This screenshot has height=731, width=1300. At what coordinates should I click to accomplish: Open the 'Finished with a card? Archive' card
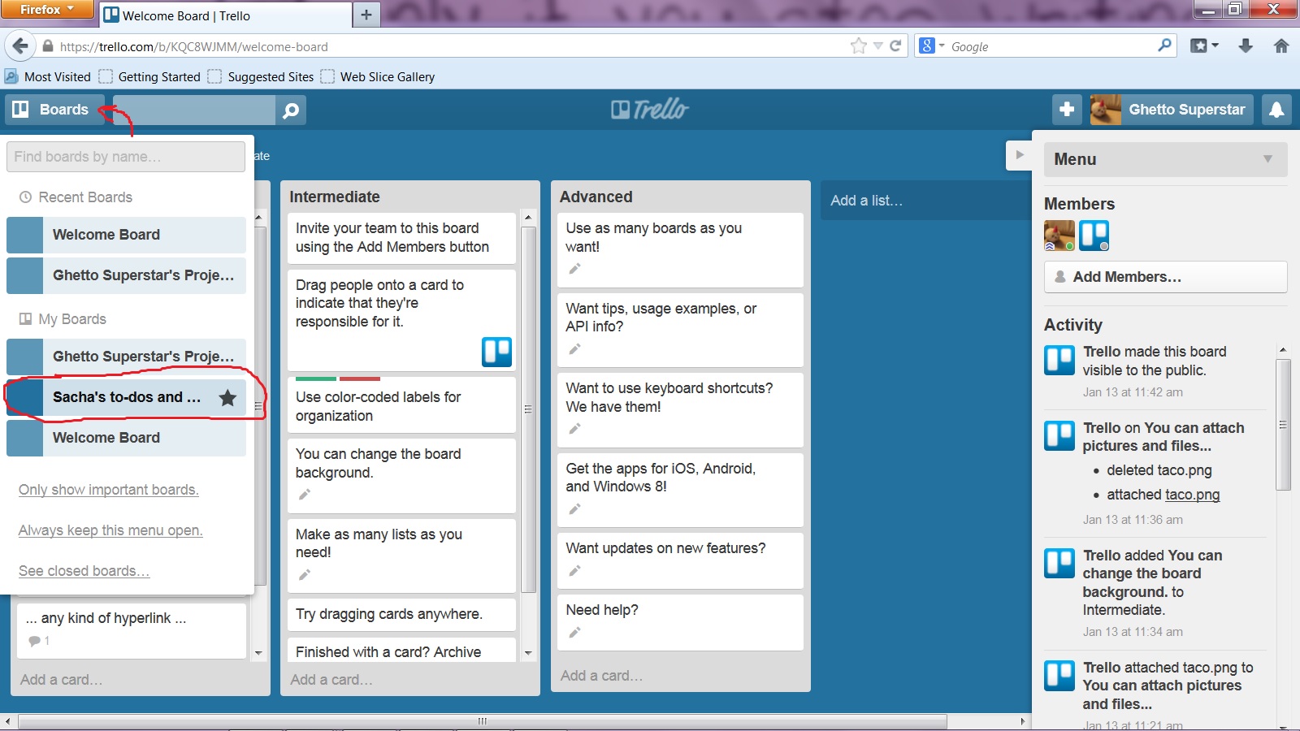(x=401, y=650)
